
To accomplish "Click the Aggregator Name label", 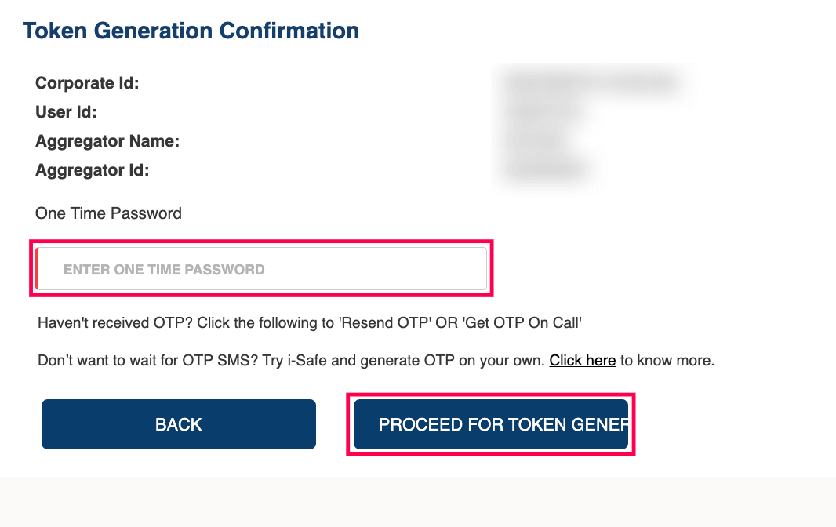I will tap(107, 140).
